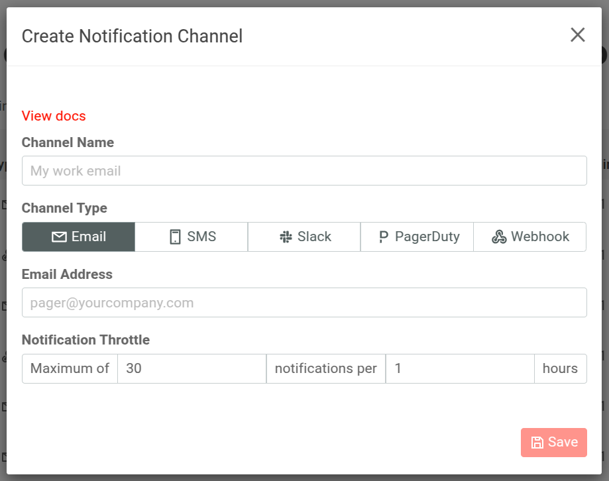The image size is (609, 481).
Task: Click the Email Address input field
Action: tap(304, 302)
